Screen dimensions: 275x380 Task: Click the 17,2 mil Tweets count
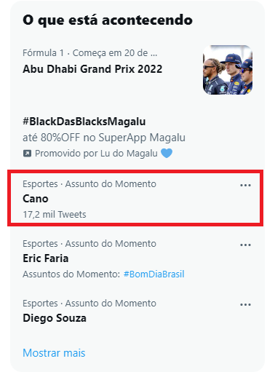(x=55, y=215)
